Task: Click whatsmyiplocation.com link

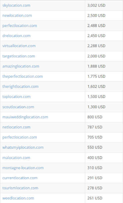Action: coord(23,148)
